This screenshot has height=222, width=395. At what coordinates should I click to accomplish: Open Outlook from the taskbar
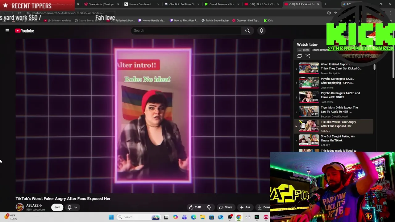pos(221,217)
